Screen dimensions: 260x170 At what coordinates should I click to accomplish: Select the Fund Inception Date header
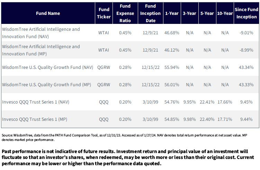coord(150,13)
